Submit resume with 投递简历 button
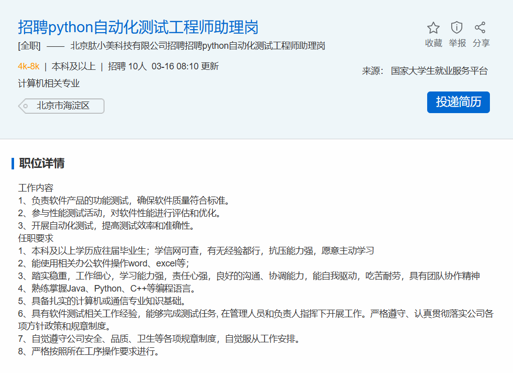 pos(458,102)
